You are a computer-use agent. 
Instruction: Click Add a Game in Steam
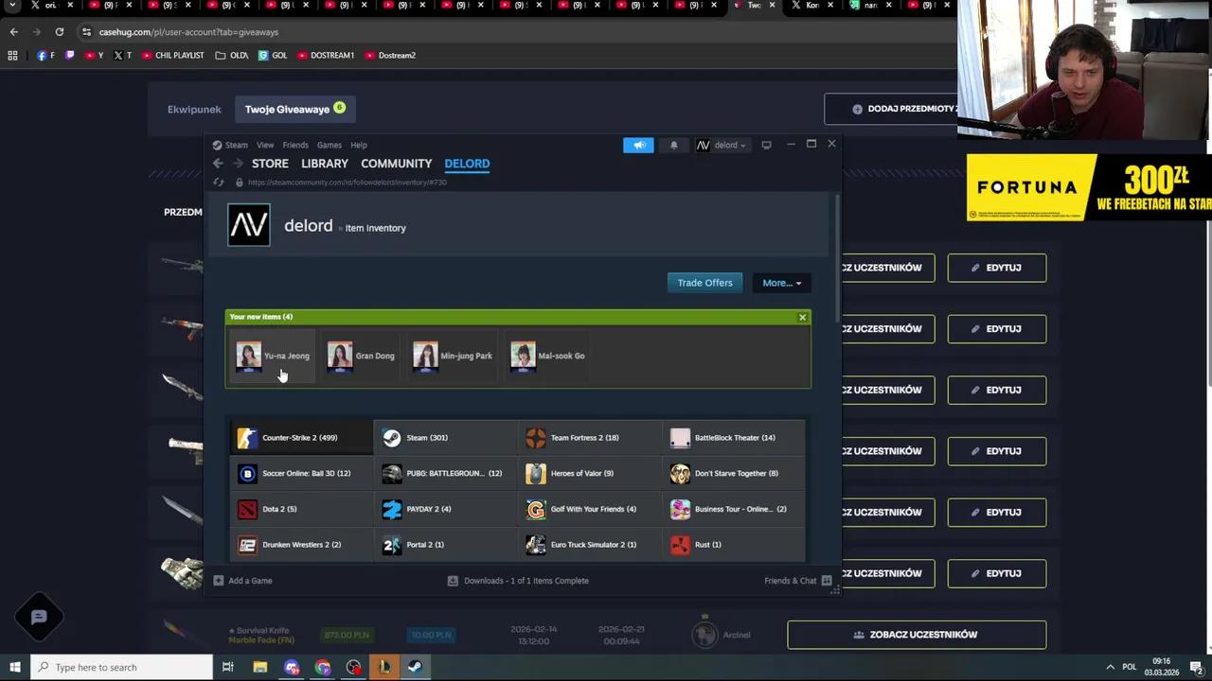coord(242,581)
